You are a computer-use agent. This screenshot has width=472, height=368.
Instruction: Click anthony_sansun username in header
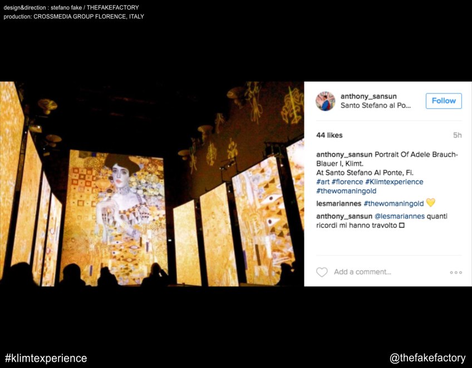coord(368,96)
